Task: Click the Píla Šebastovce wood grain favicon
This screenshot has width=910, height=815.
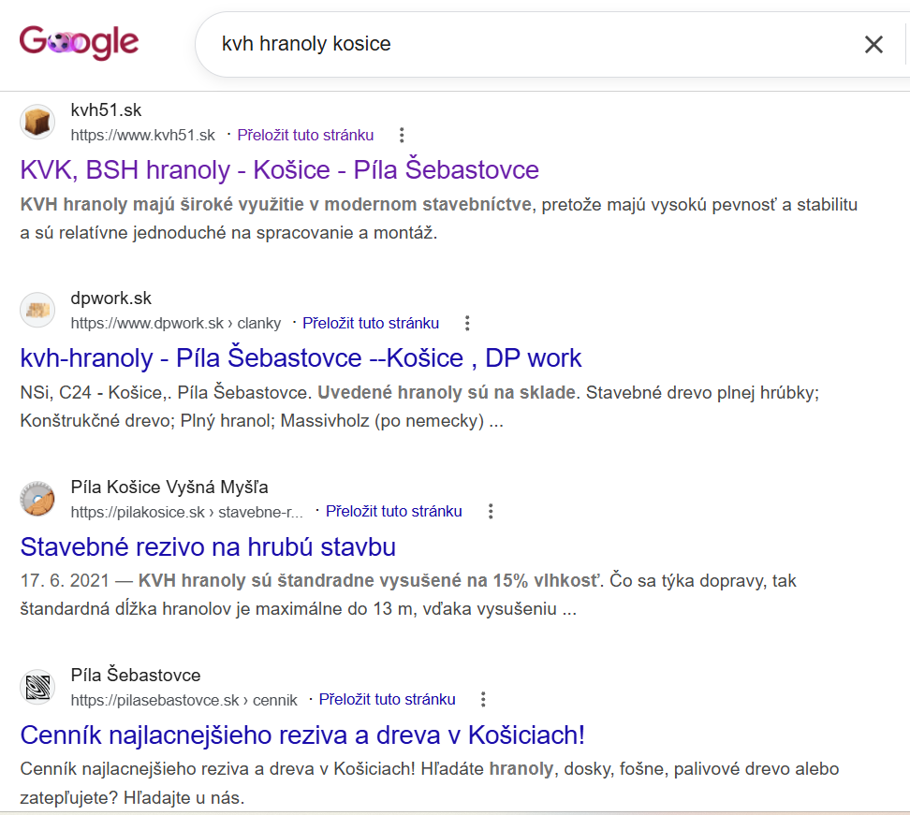Action: point(37,686)
